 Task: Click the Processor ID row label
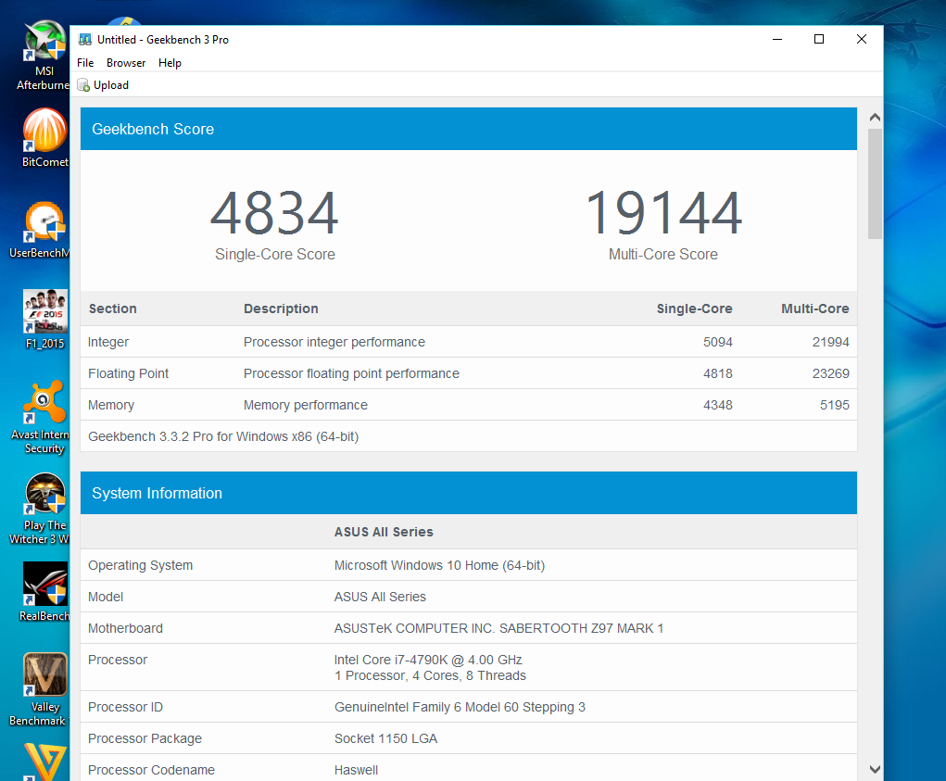click(x=125, y=707)
